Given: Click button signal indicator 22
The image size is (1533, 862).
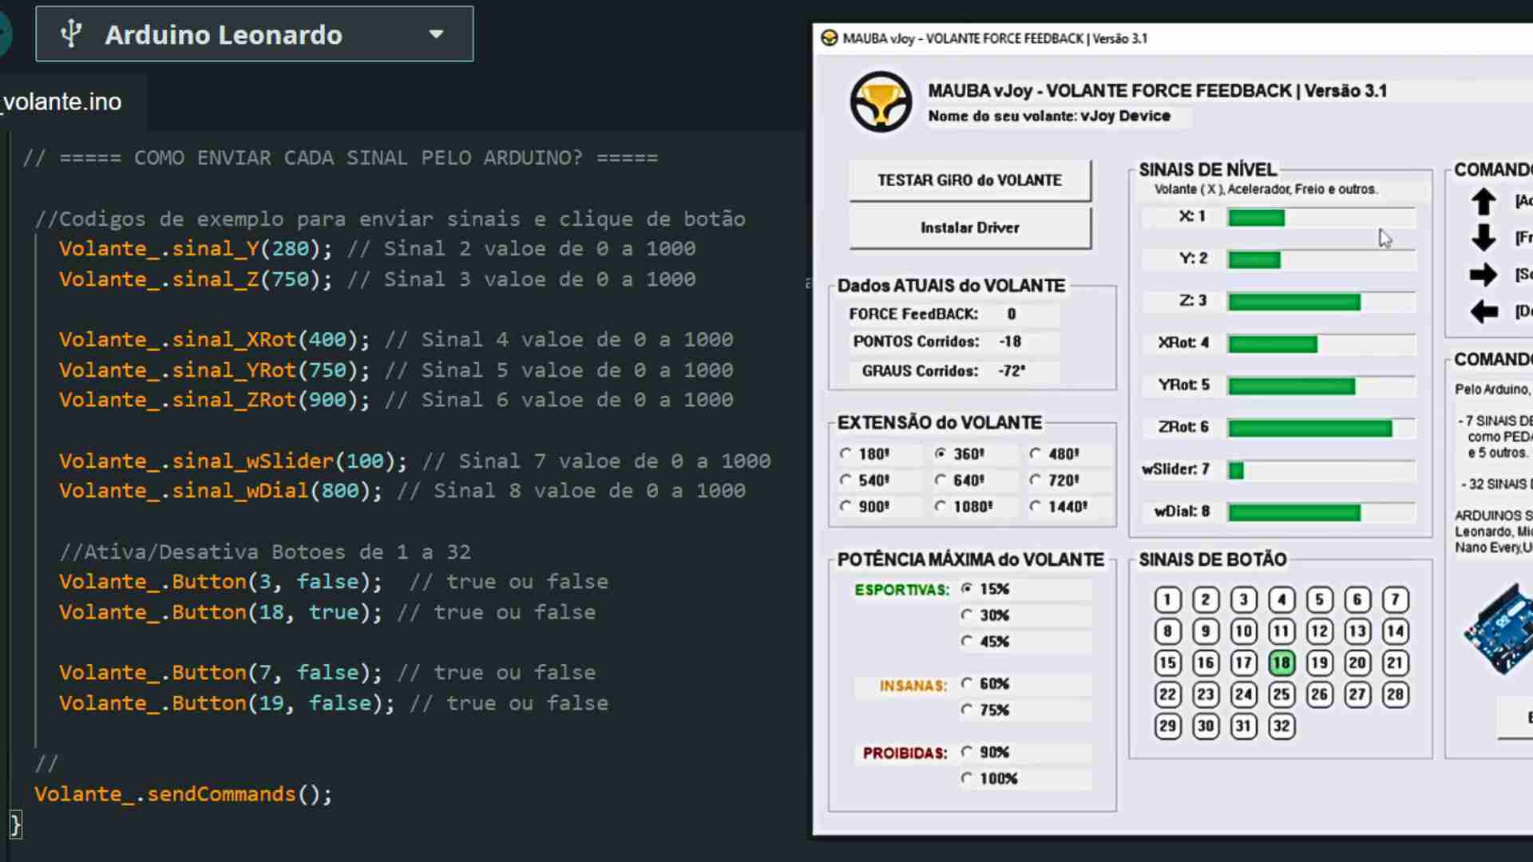Looking at the screenshot, I should [1167, 695].
